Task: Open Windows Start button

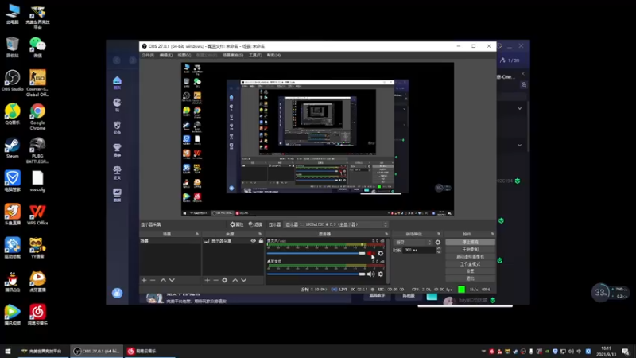Action: click(8, 351)
